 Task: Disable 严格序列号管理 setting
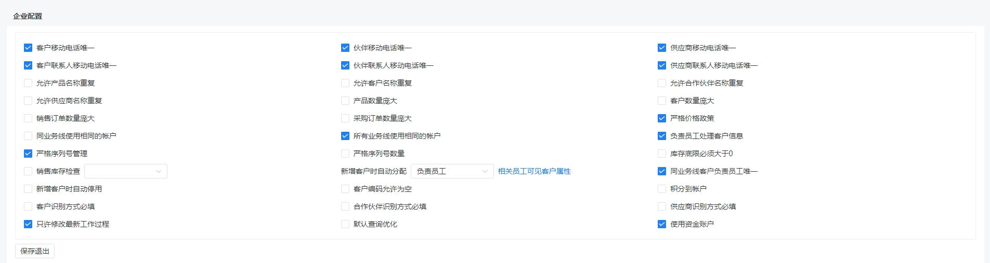28,154
